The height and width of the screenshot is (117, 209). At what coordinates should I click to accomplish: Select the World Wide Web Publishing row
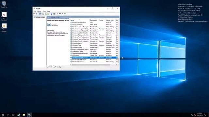pyautogui.click(x=94, y=58)
